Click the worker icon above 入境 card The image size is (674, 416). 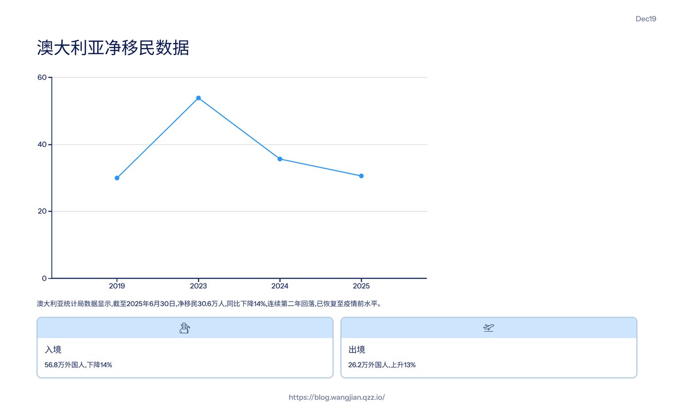click(x=185, y=328)
